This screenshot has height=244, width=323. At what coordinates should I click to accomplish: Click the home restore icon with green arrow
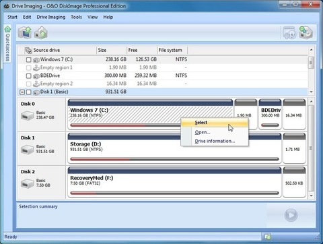click(41, 32)
